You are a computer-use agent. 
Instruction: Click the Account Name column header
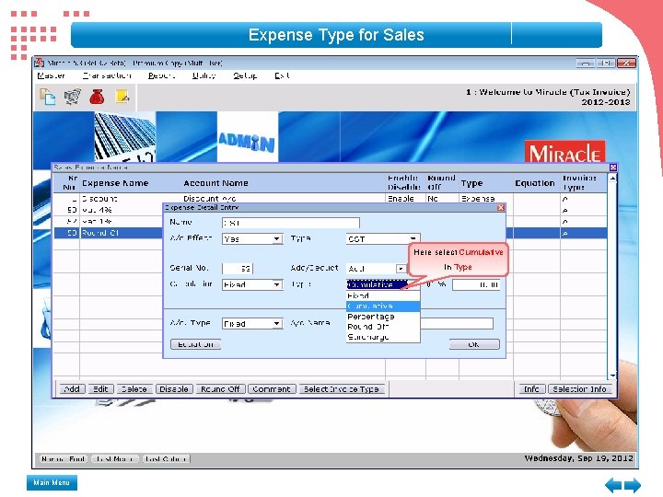[215, 183]
